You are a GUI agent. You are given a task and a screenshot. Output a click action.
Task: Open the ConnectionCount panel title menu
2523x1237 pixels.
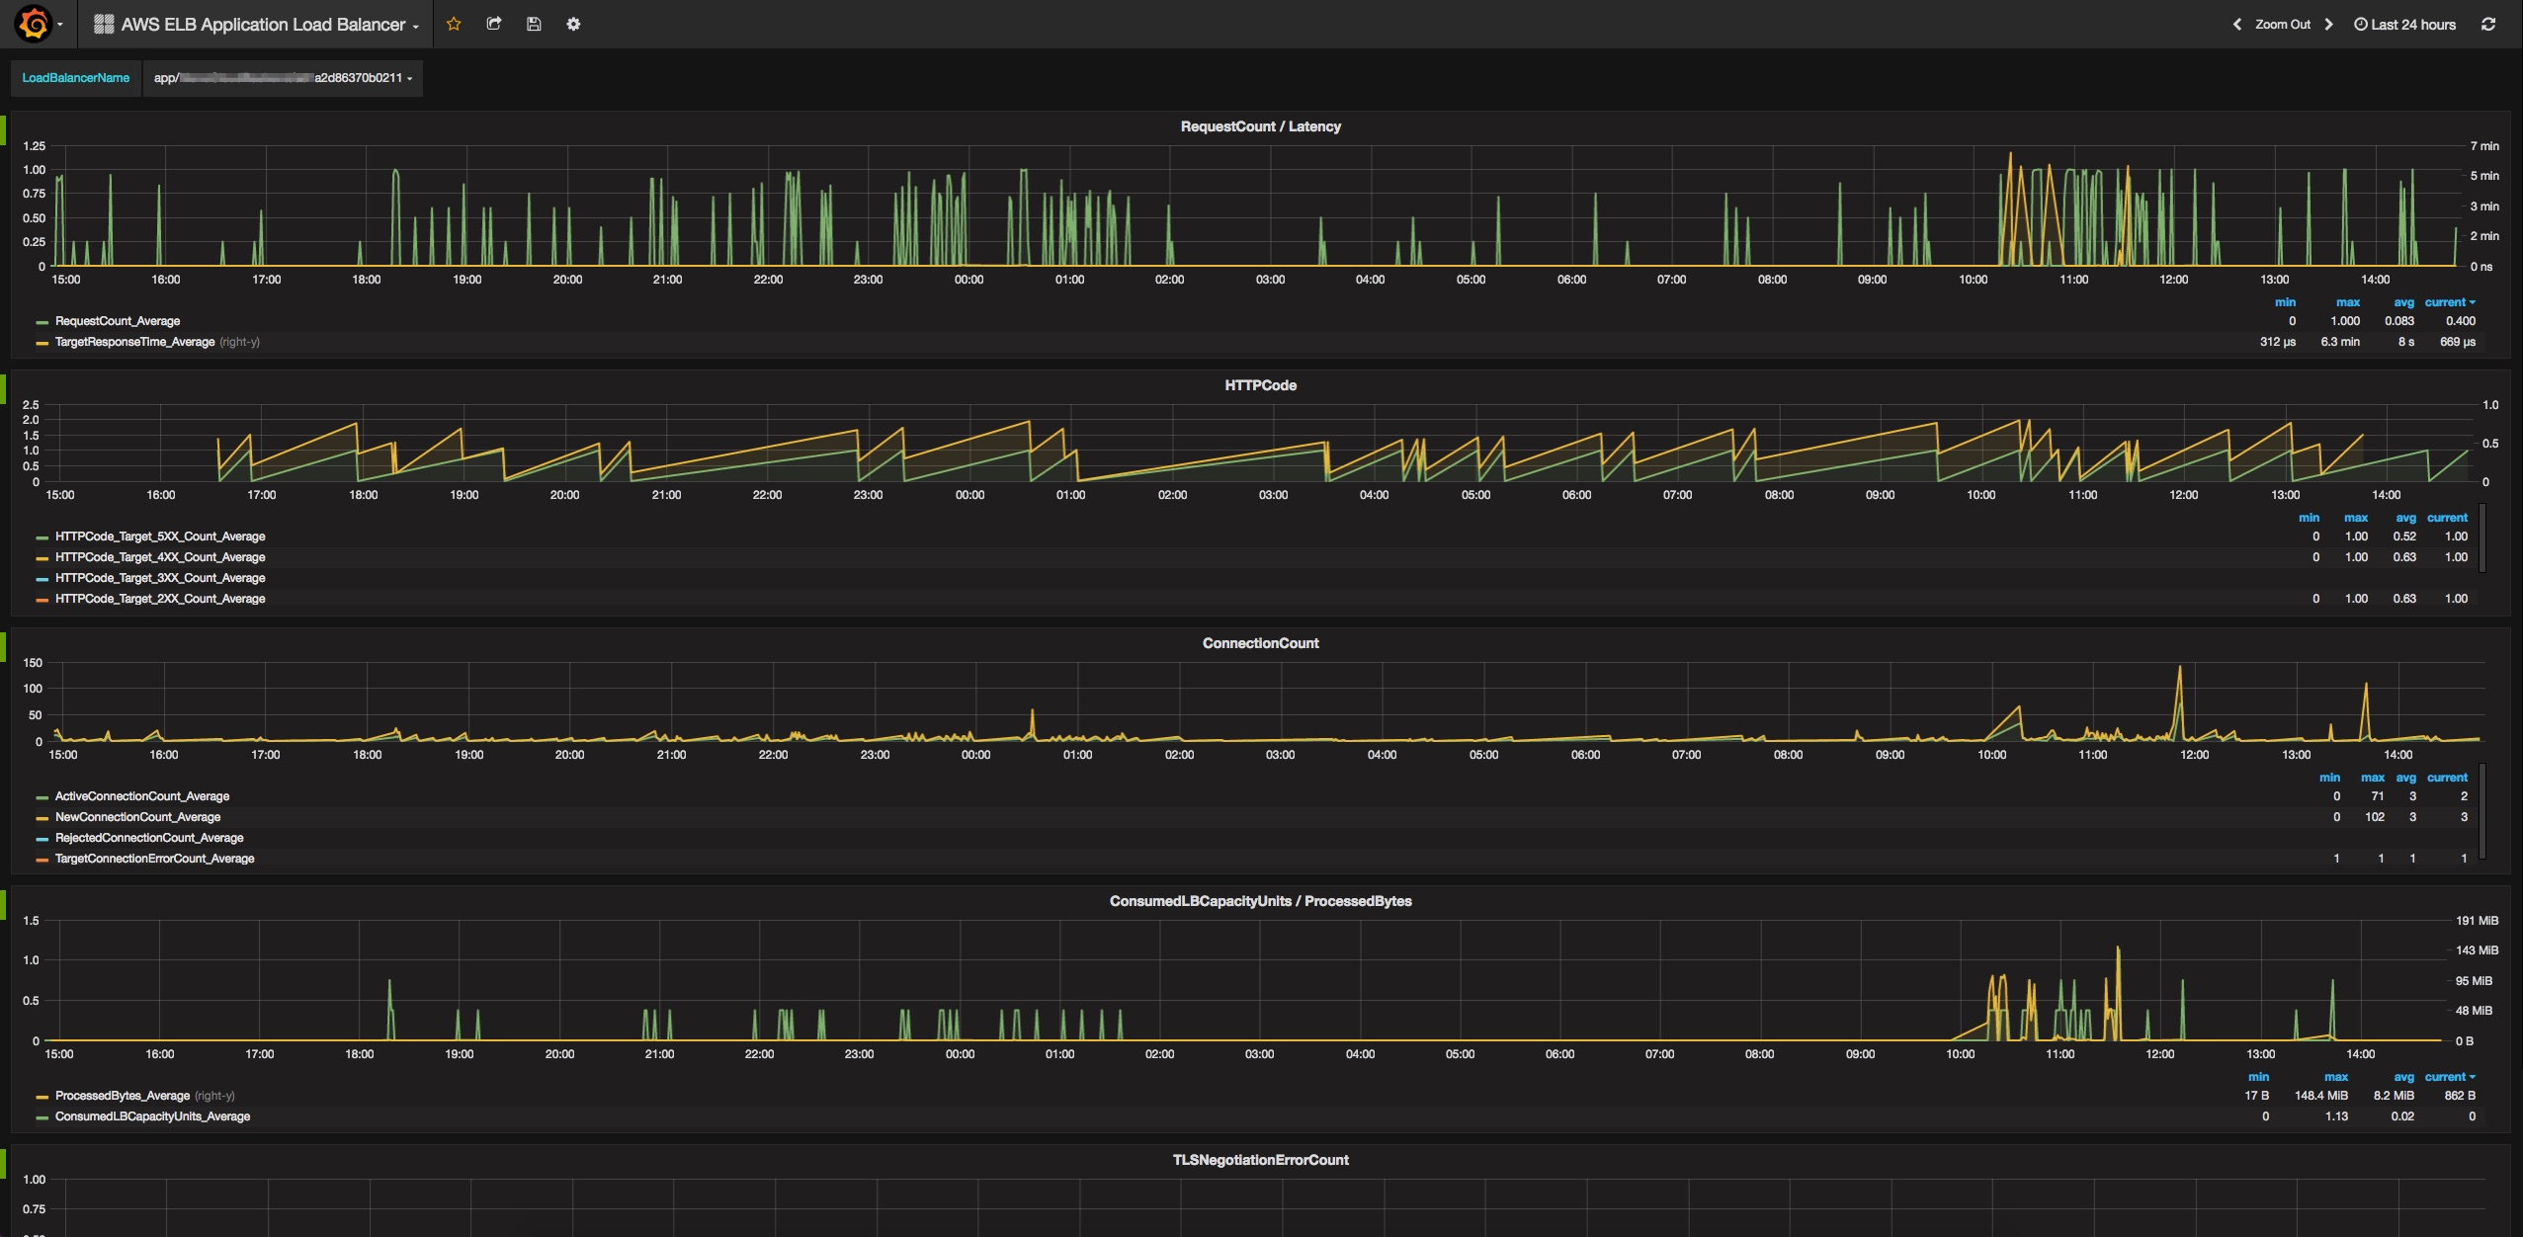click(1260, 643)
